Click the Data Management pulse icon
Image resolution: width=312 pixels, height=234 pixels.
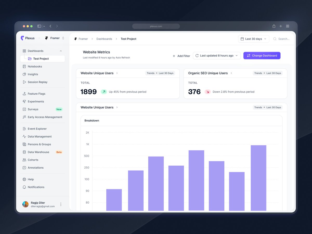24,137
